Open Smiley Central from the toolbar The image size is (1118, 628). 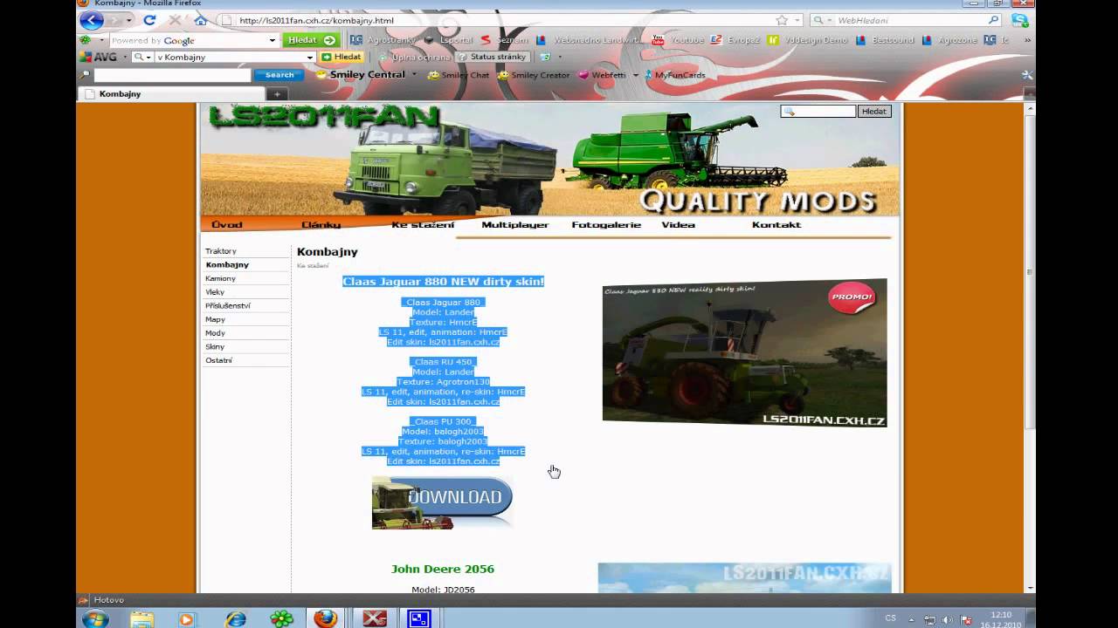(x=361, y=75)
